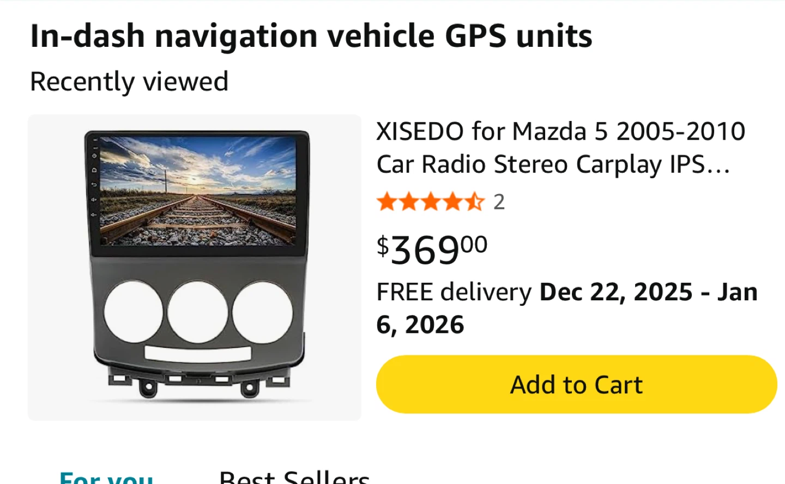Click the half-filled fifth rating star
Screen dimensions: 785x484
coord(474,202)
